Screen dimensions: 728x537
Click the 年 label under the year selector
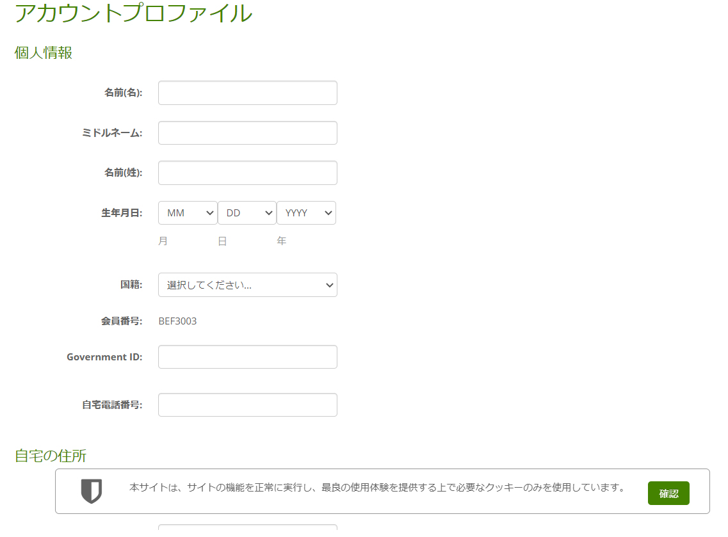282,241
